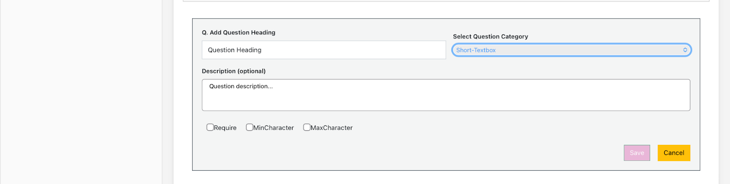Click the Require label text
Screen dimensions: 730x184
click(x=225, y=128)
